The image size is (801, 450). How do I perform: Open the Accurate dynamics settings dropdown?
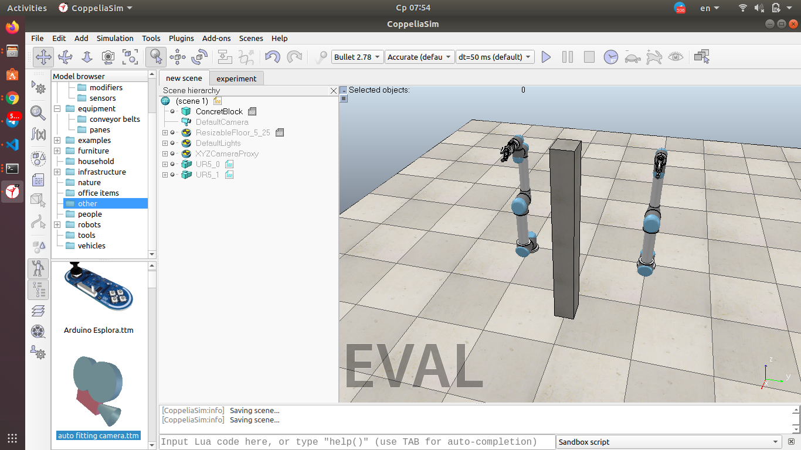click(x=420, y=57)
